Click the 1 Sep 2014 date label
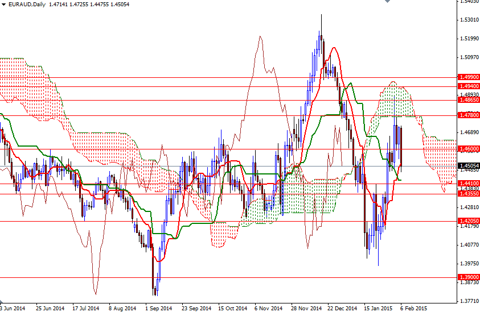 tap(158, 308)
